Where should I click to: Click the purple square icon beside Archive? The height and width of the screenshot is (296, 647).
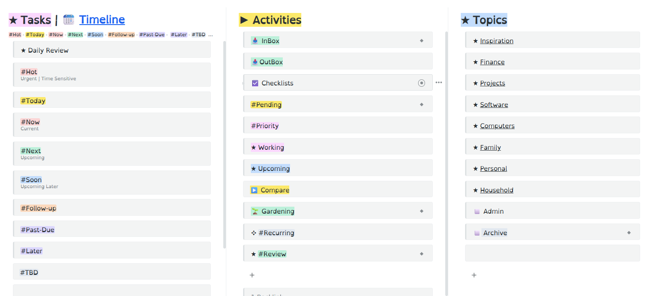pos(477,233)
